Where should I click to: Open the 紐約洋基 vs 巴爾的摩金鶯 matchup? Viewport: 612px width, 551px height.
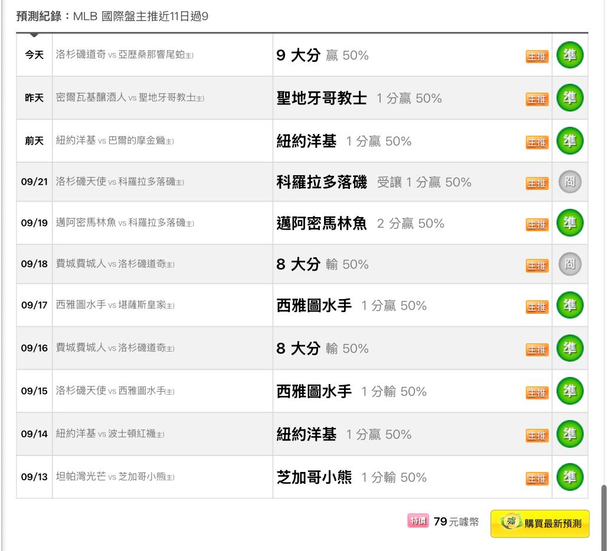tap(114, 140)
